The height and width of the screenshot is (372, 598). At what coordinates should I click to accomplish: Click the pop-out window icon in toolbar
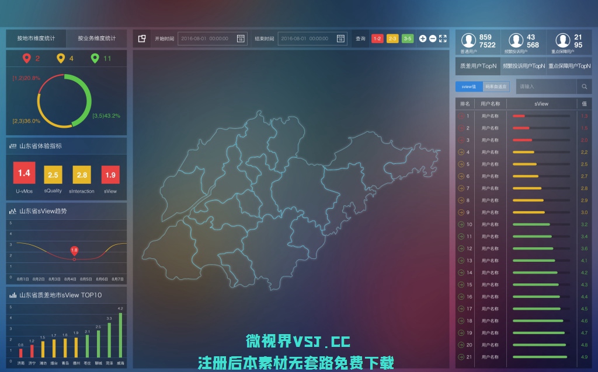pyautogui.click(x=142, y=38)
